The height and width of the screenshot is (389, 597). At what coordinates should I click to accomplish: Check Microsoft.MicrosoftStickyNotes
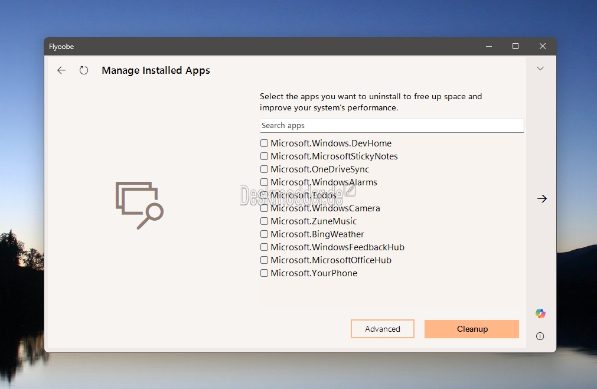pyautogui.click(x=264, y=156)
